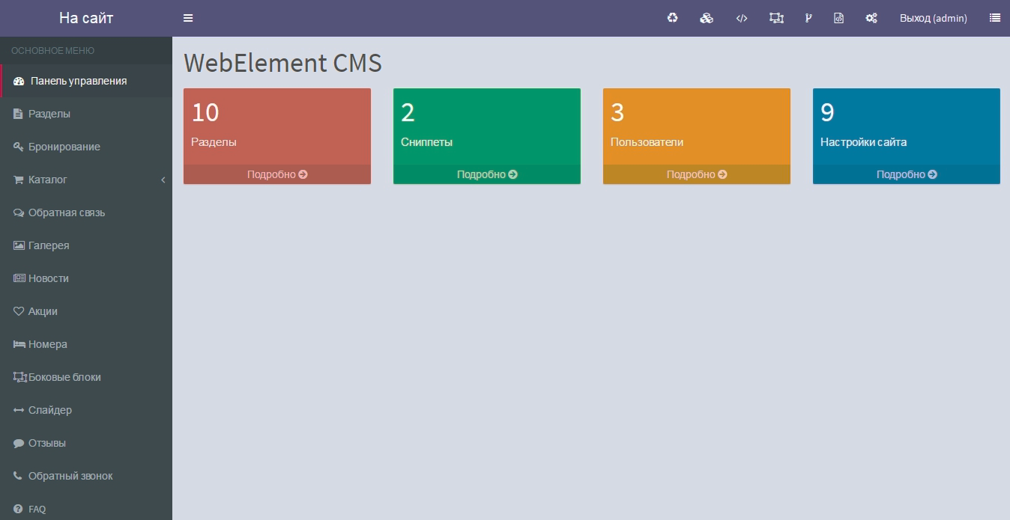Open the object group icon in top bar
1010x520 pixels.
pos(776,18)
